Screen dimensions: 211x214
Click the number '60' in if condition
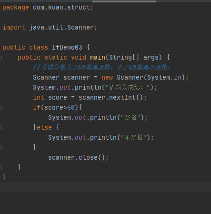pos(71,107)
